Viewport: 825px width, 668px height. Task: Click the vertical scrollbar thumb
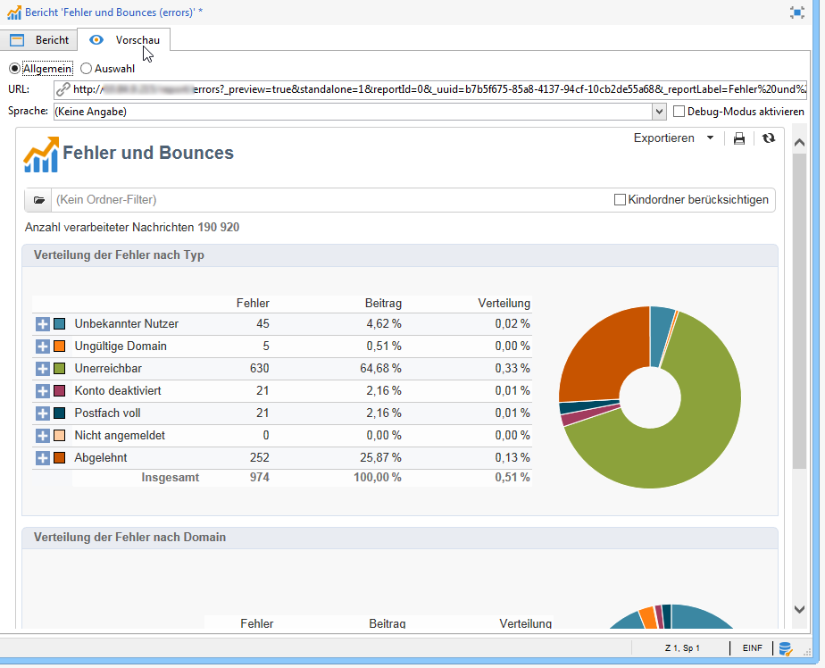coord(799,311)
